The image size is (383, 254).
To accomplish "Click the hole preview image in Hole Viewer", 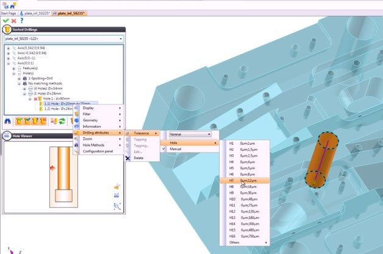I will [x=64, y=177].
